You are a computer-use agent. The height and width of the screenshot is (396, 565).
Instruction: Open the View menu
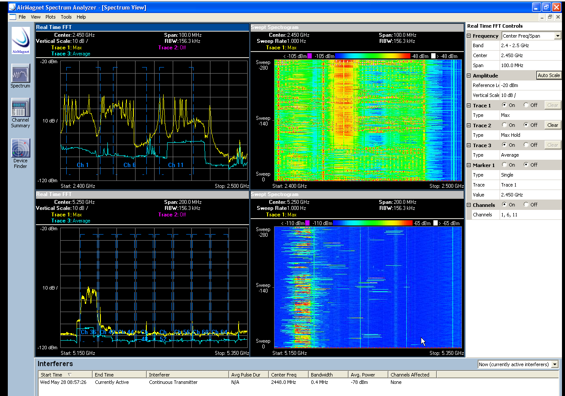(36, 17)
